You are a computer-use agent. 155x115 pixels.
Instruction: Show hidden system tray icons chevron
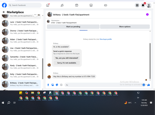135,103
